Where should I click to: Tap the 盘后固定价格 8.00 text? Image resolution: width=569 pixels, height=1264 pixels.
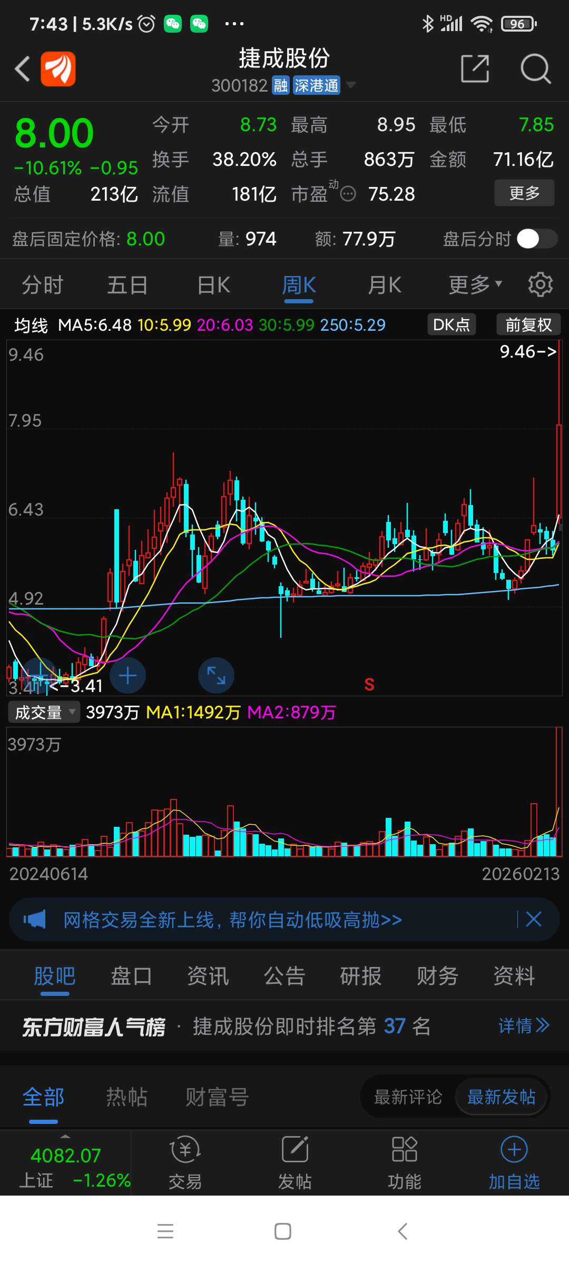[89, 239]
